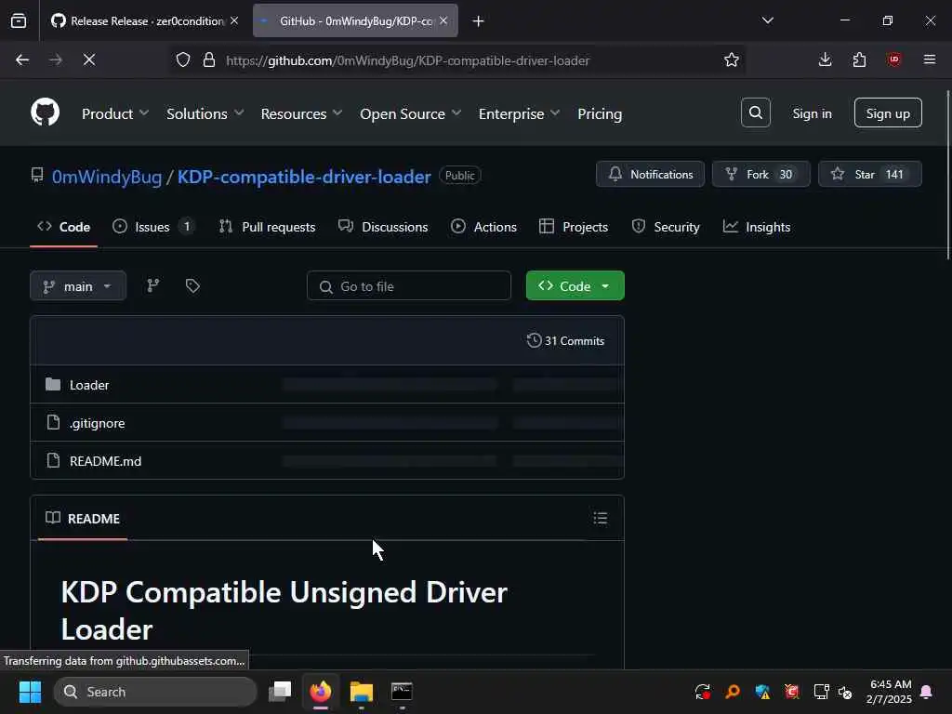The height and width of the screenshot is (714, 952).
Task: Open Security tab
Action: point(666,227)
